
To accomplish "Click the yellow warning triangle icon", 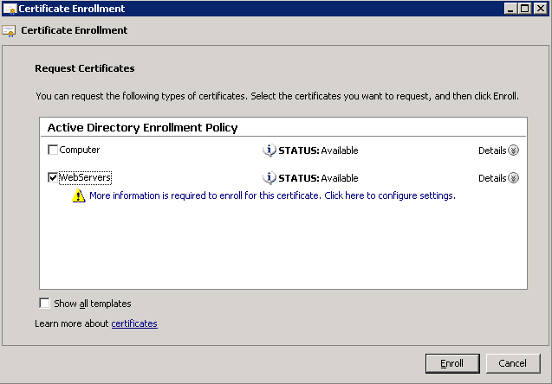I will (x=79, y=195).
